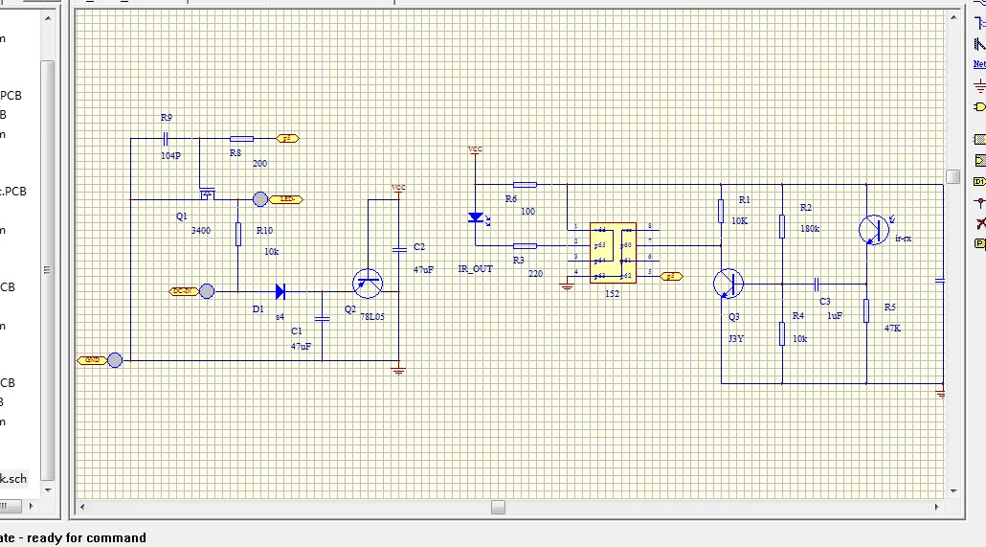986x547 pixels.
Task: Select the Q3 J3Y transistor symbol
Action: pos(729,284)
